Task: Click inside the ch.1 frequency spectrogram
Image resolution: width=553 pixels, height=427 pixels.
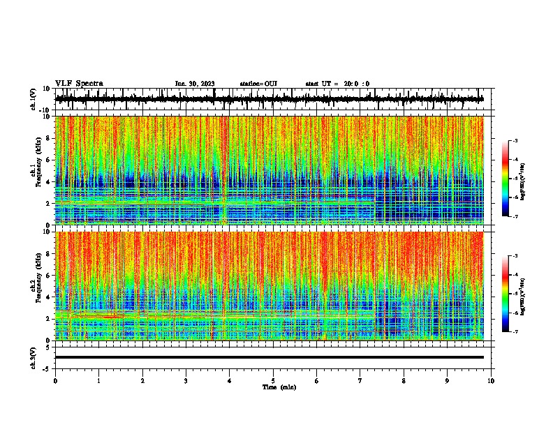Action: click(x=270, y=170)
